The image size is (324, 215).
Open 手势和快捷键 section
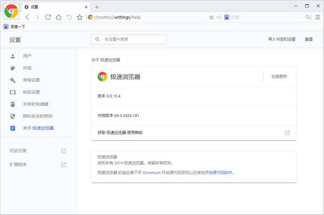(x=38, y=104)
